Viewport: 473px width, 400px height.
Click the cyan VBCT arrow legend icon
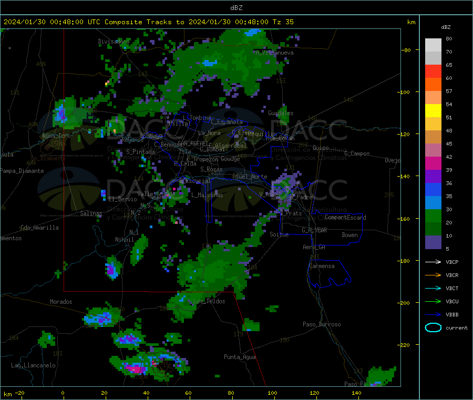(433, 288)
